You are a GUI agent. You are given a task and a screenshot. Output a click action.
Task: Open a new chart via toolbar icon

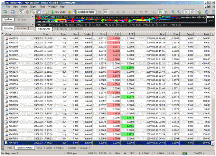point(5,12)
